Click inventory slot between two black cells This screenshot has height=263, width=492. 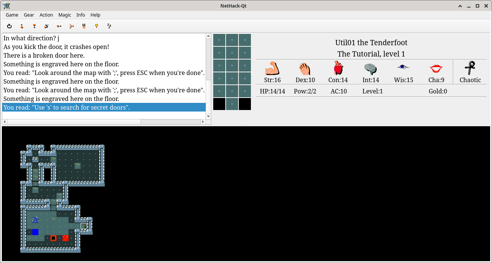[232, 104]
